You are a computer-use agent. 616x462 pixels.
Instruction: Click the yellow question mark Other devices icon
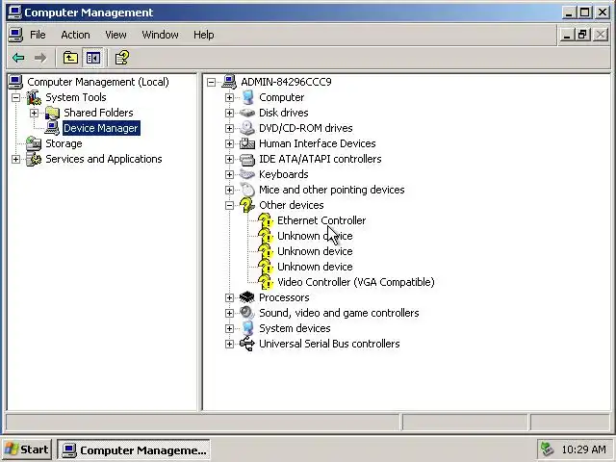pyautogui.click(x=247, y=205)
